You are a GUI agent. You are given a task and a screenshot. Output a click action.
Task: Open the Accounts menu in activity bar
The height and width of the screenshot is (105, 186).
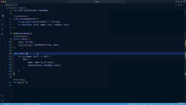coord(2,96)
